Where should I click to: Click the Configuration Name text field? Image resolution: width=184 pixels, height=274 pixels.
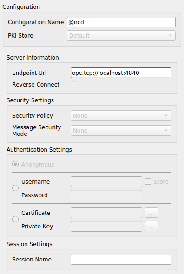tap(121, 22)
